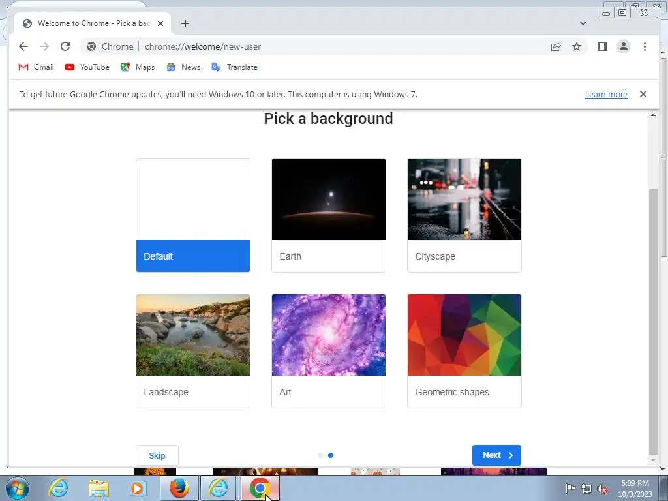
Task: Share this page icon in address bar
Action: 556,46
